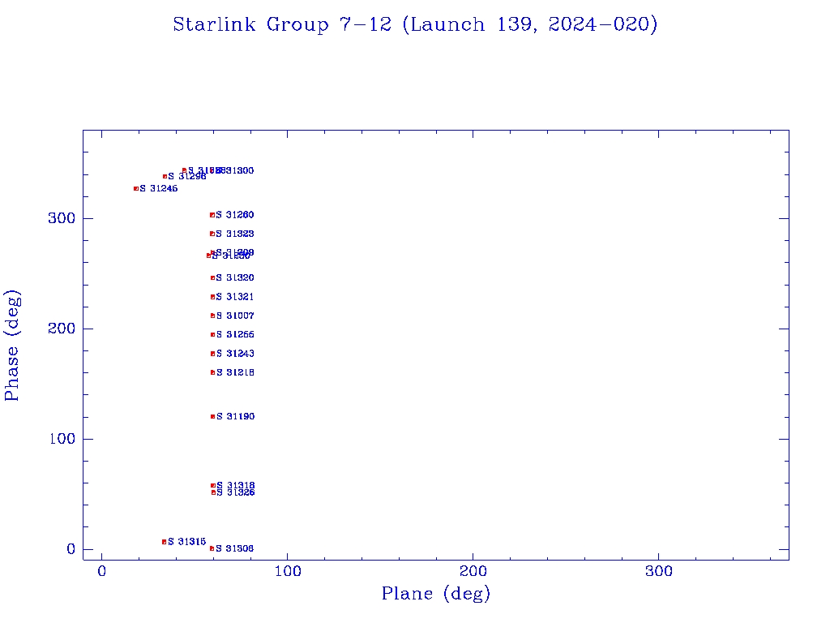Click the red marker for S 31246
This screenshot has width=830, height=623.
click(x=136, y=188)
